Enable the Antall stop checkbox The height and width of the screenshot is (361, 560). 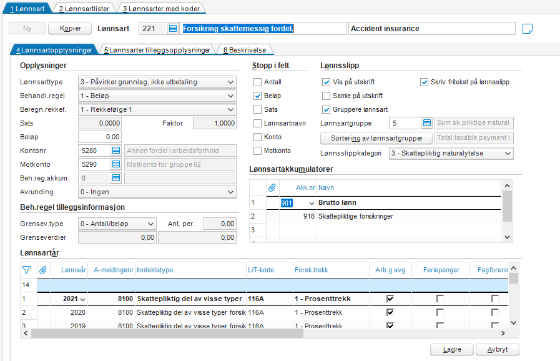pos(257,82)
